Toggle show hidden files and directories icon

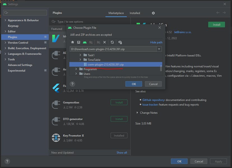pyautogui.click(x=120, y=42)
